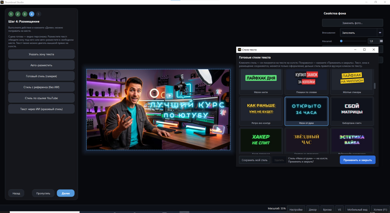Image resolution: width=390 pixels, height=213 pixels.
Task: Click the style gallery scrollbar
Action: (x=375, y=86)
